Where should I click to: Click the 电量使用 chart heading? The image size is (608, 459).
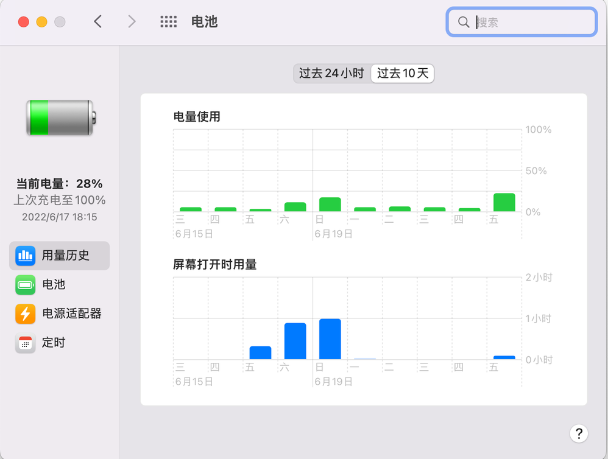point(197,117)
